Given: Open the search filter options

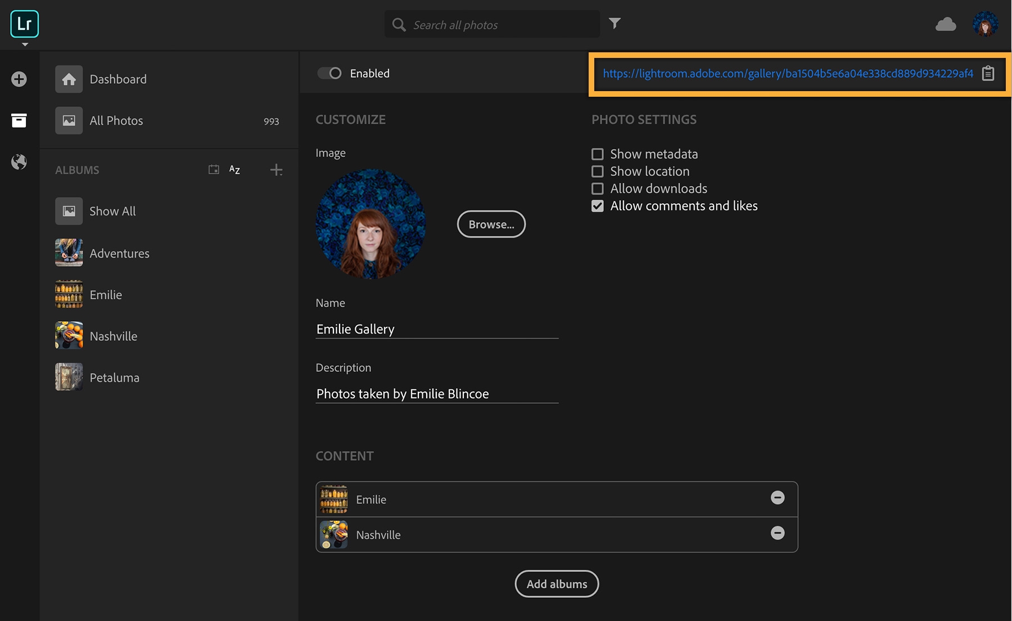Looking at the screenshot, I should click(615, 24).
